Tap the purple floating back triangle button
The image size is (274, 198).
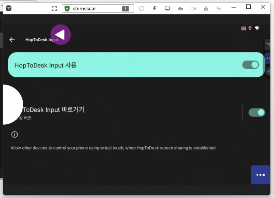(61, 34)
